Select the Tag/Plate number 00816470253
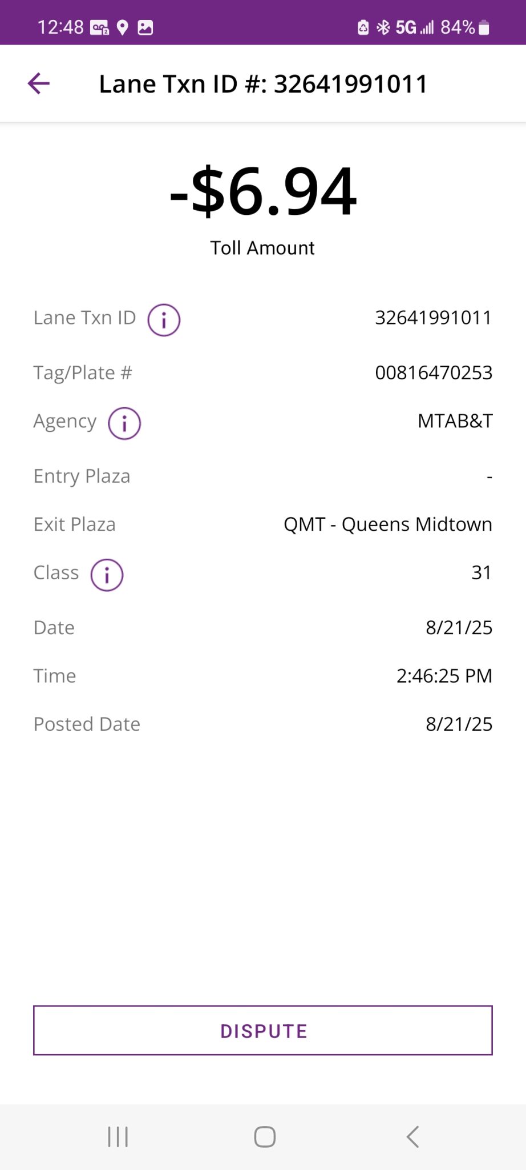The height and width of the screenshot is (1170, 526). click(x=434, y=372)
